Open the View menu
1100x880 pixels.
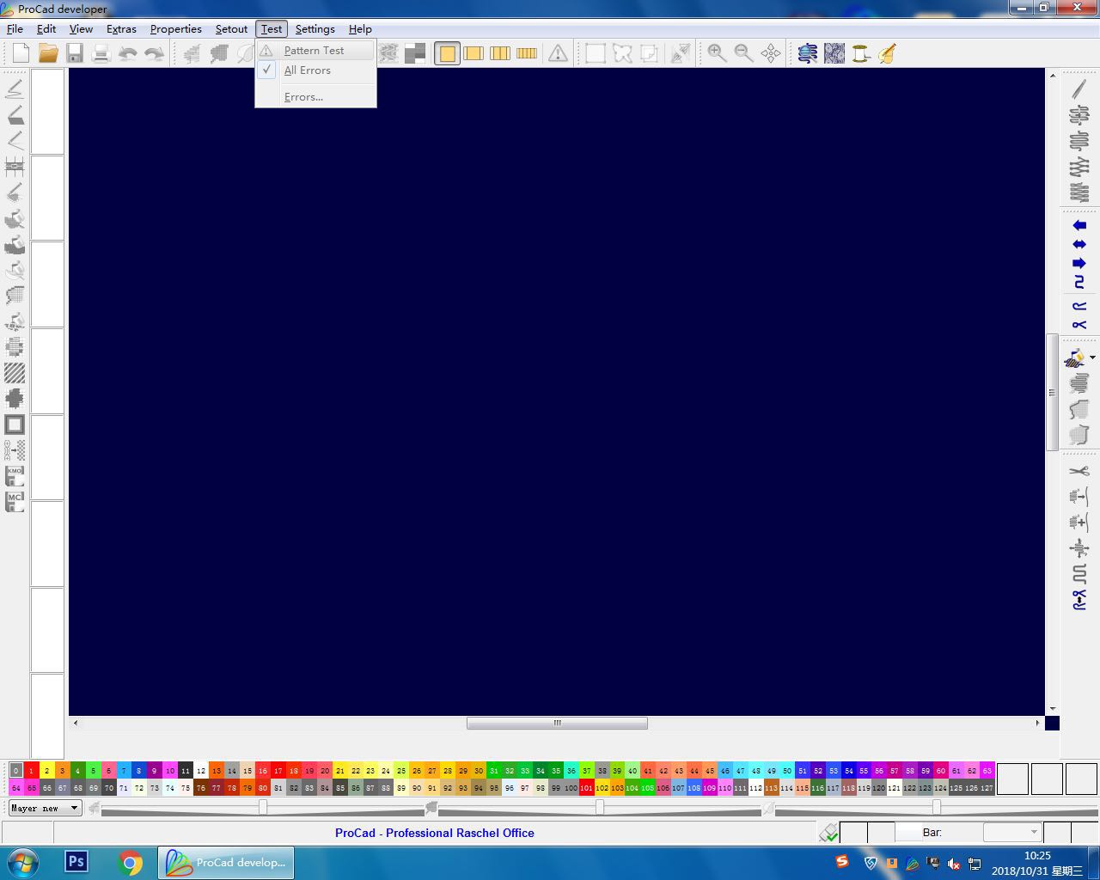81,28
